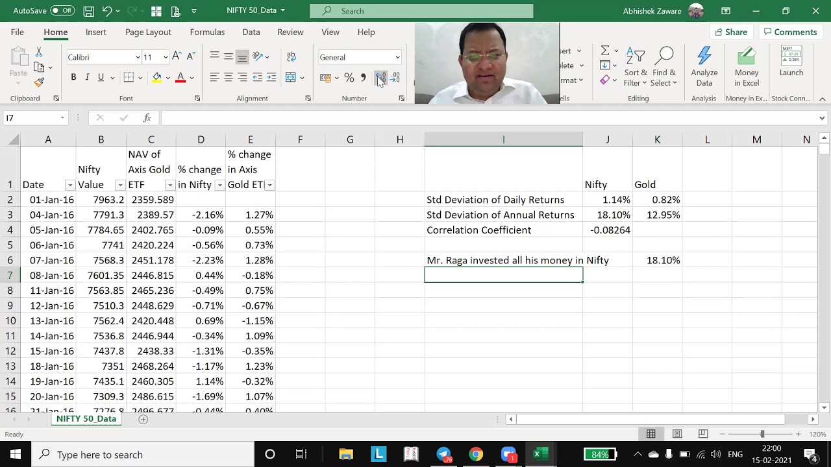This screenshot has height=467, width=831.
Task: Click the AutoSum sigma icon
Action: point(604,51)
